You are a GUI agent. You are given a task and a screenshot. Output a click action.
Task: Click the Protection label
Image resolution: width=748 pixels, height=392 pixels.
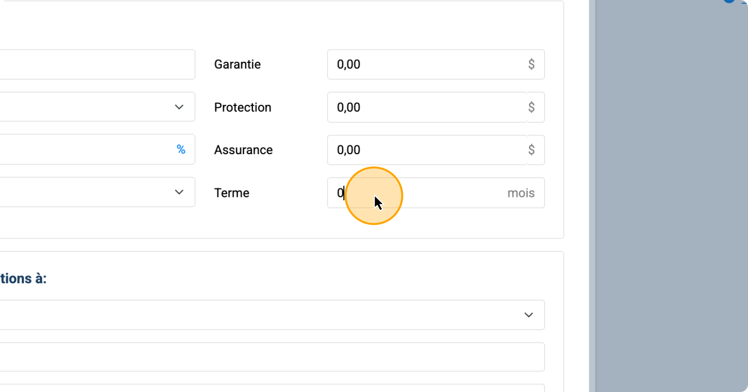click(x=243, y=107)
